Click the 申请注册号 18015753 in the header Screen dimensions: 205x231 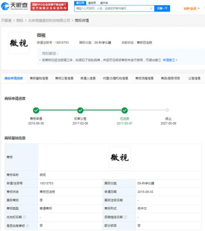(x=53, y=43)
